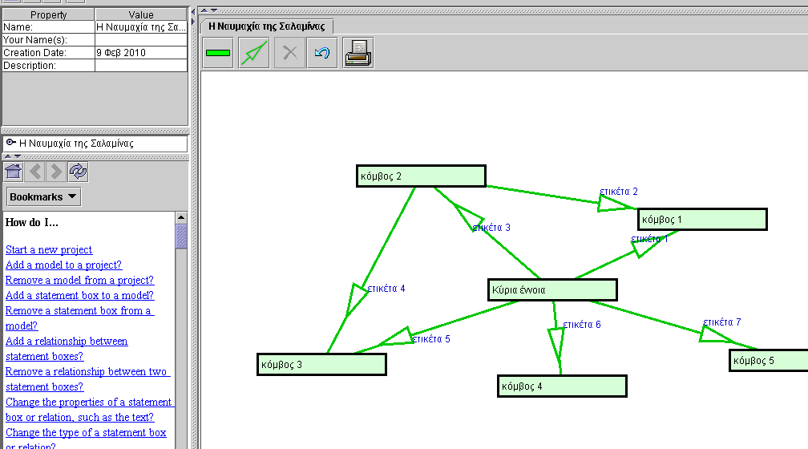Click the ετικέτα 4 relation label
The height and width of the screenshot is (449, 808).
coord(386,289)
